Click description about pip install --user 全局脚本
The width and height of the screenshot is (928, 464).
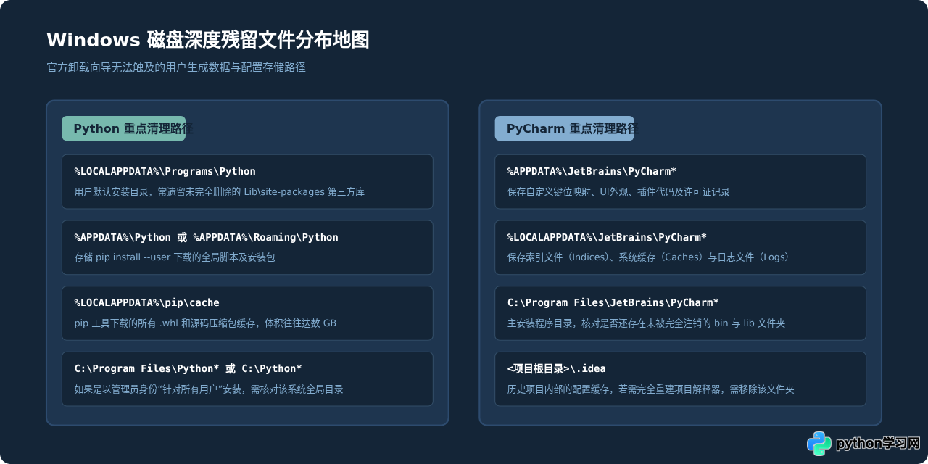(175, 257)
